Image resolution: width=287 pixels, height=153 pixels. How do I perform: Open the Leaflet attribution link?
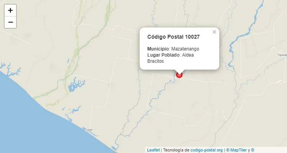[153, 150]
